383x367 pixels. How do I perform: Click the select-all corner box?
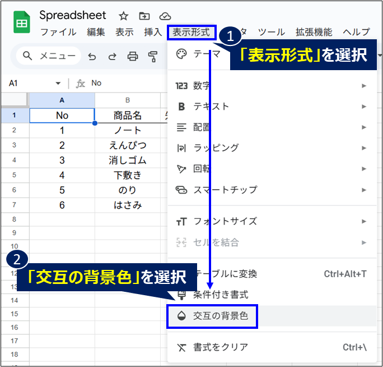point(14,100)
